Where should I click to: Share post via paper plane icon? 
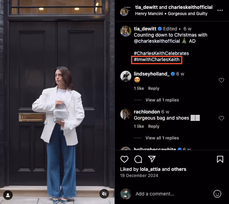[152, 159]
